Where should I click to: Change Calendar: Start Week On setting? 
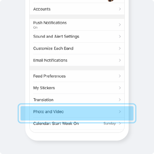click(x=77, y=124)
